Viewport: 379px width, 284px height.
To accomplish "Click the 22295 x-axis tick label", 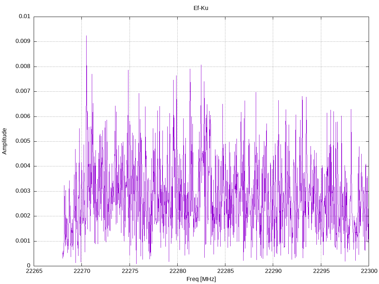I will pyautogui.click(x=321, y=271).
